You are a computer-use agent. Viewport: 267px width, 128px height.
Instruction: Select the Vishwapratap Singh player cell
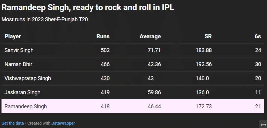[28, 78]
